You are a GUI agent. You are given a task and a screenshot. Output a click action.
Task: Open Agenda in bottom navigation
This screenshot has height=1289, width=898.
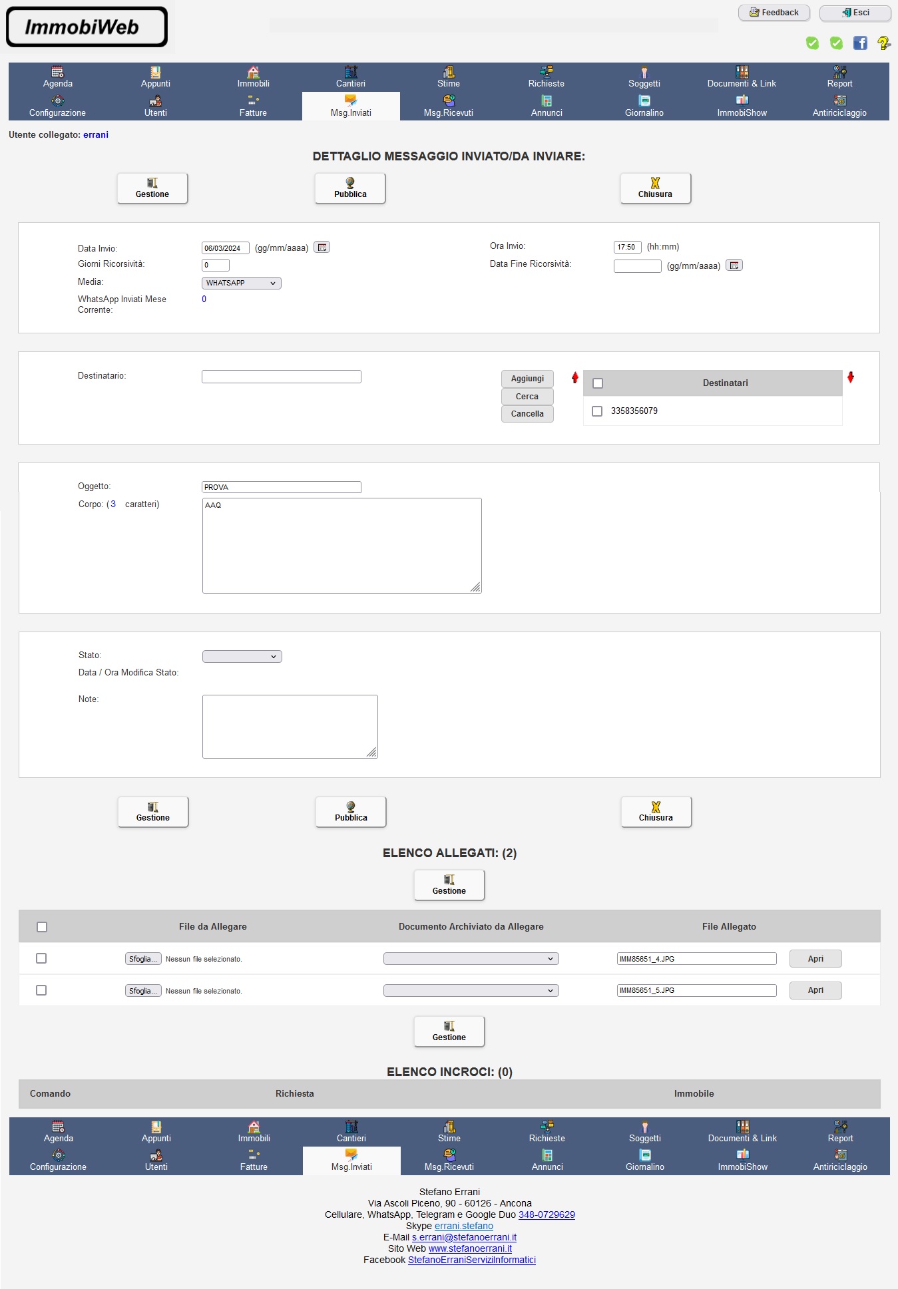coord(59,1132)
